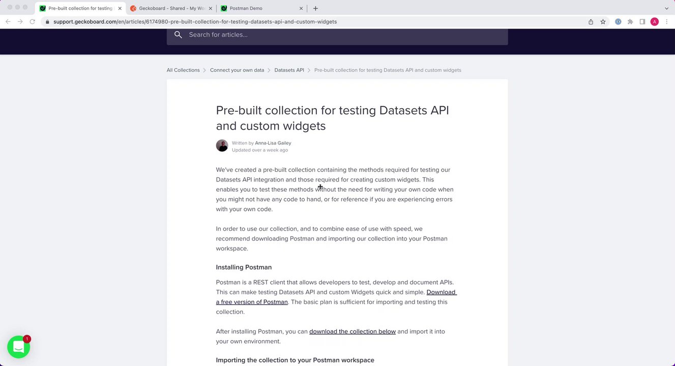Open Chrome's three-dot menu
The image size is (675, 366).
coord(666,22)
